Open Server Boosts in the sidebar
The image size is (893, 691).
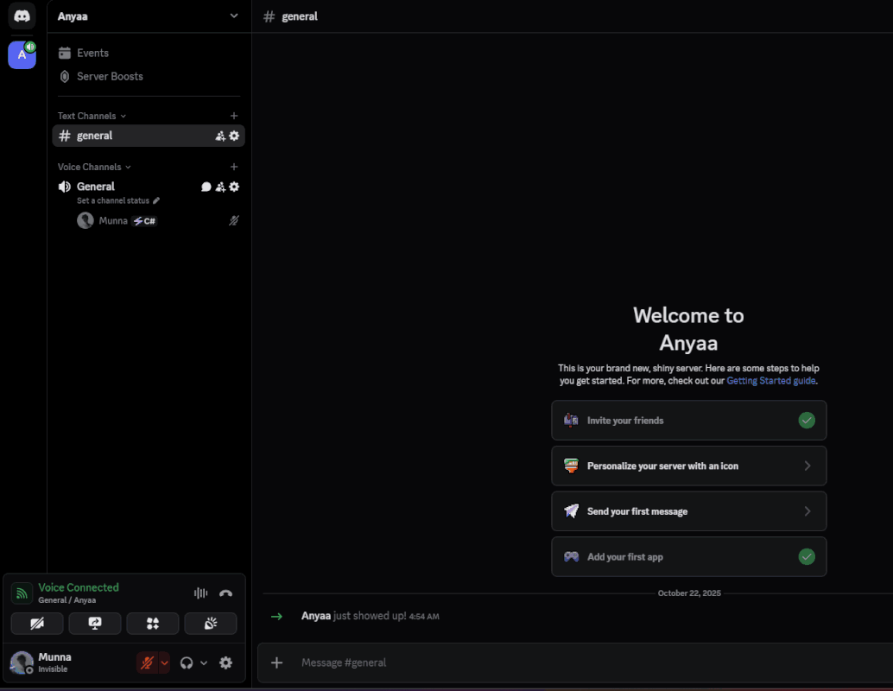(110, 76)
